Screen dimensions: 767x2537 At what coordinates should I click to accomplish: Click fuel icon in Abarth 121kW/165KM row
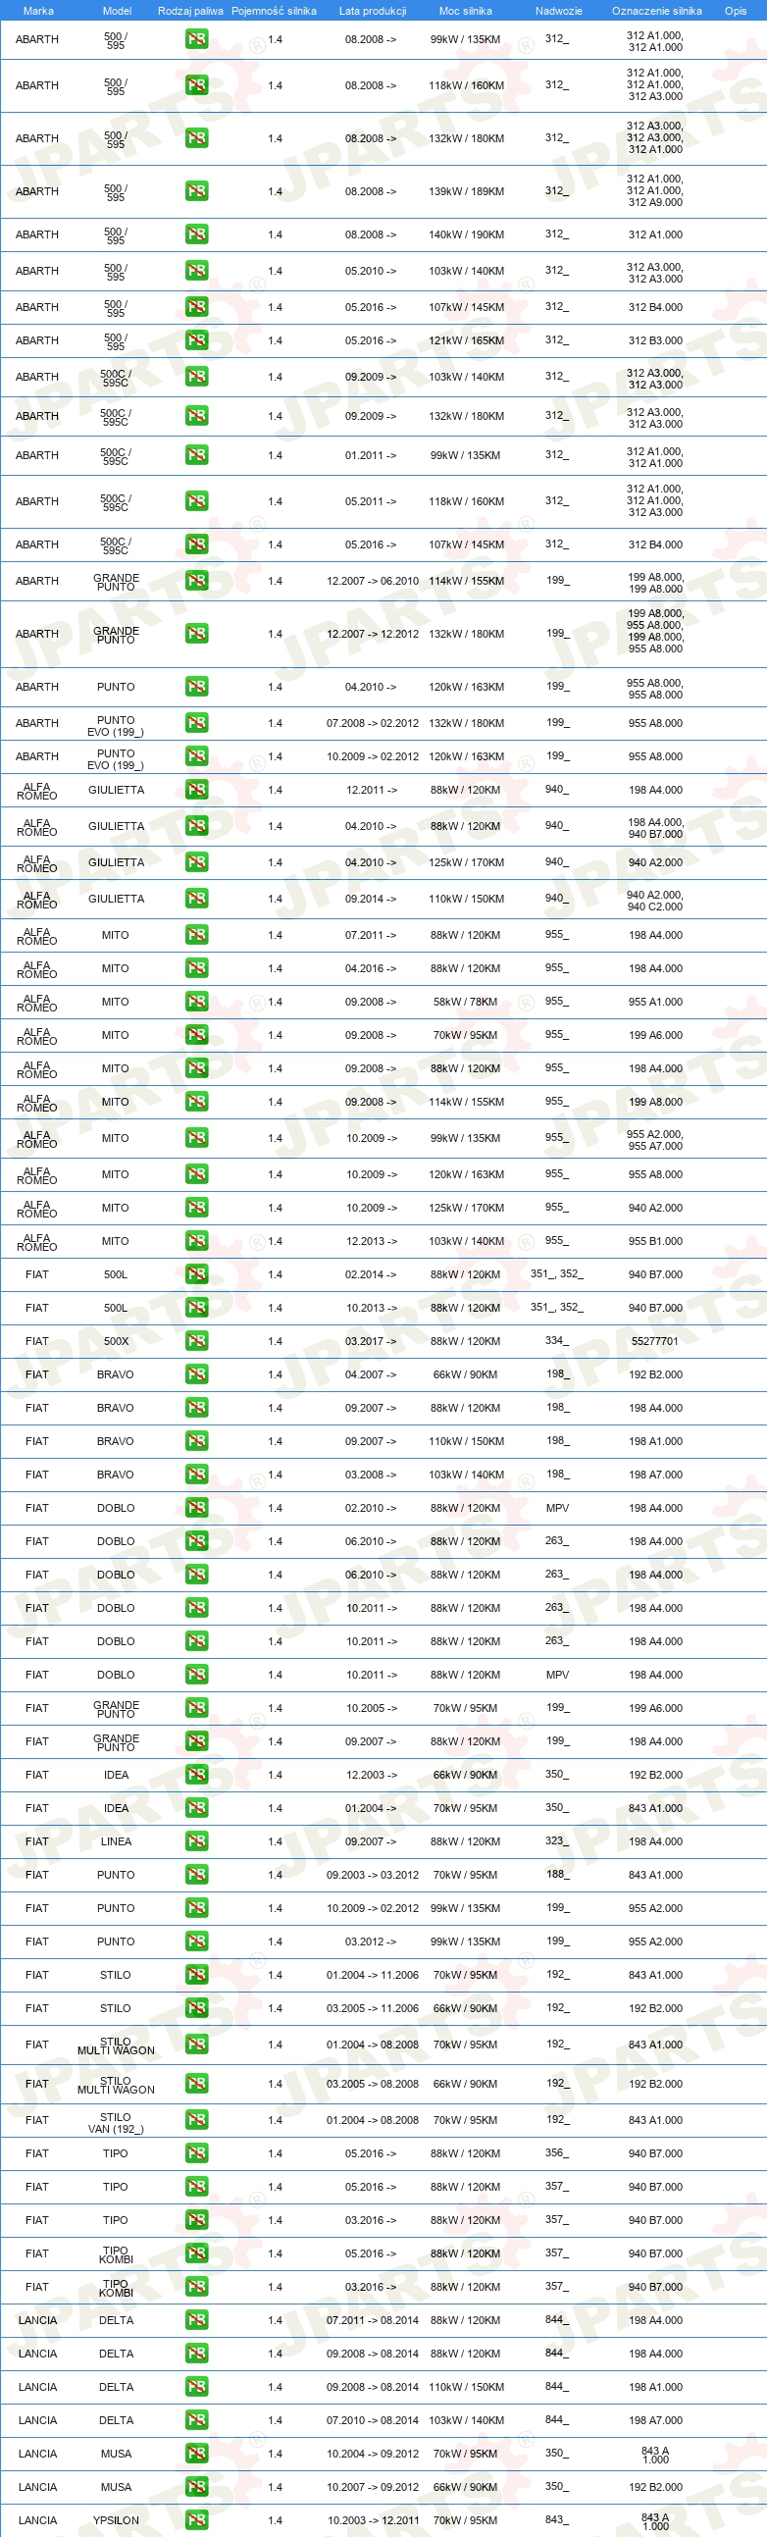tap(196, 340)
